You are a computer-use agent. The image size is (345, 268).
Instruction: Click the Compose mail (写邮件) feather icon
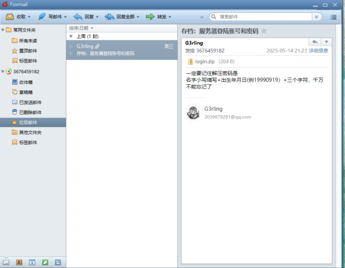42,17
